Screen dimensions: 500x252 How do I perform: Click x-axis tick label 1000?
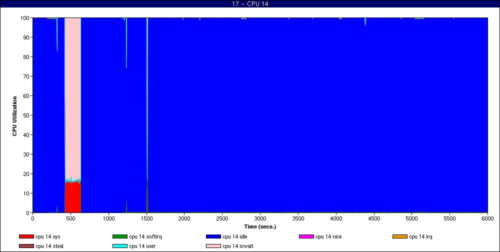108,218
